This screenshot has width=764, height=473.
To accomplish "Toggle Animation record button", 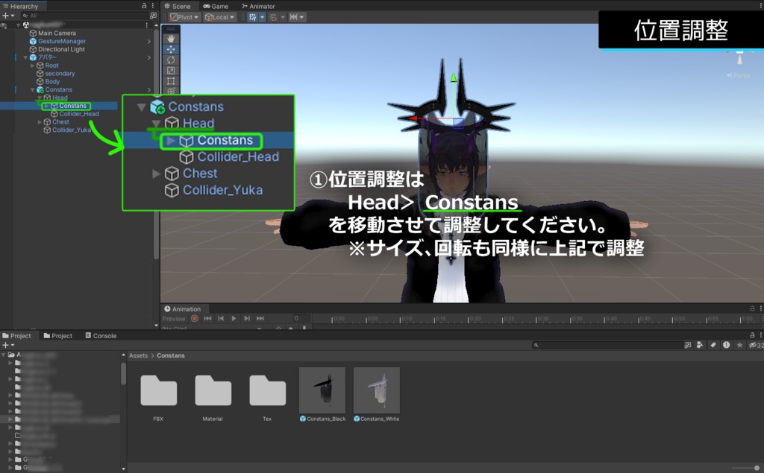I will (195, 318).
